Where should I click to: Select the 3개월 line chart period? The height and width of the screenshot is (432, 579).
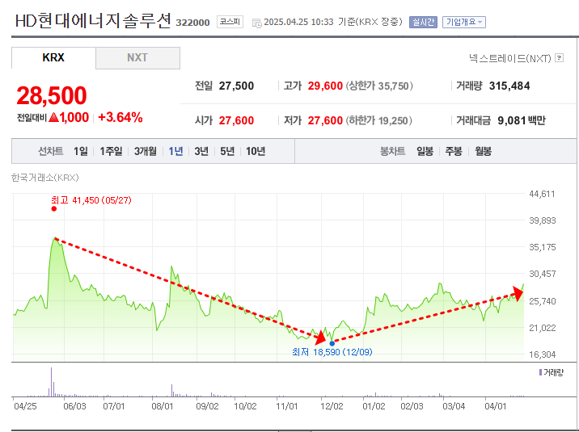pyautogui.click(x=146, y=151)
